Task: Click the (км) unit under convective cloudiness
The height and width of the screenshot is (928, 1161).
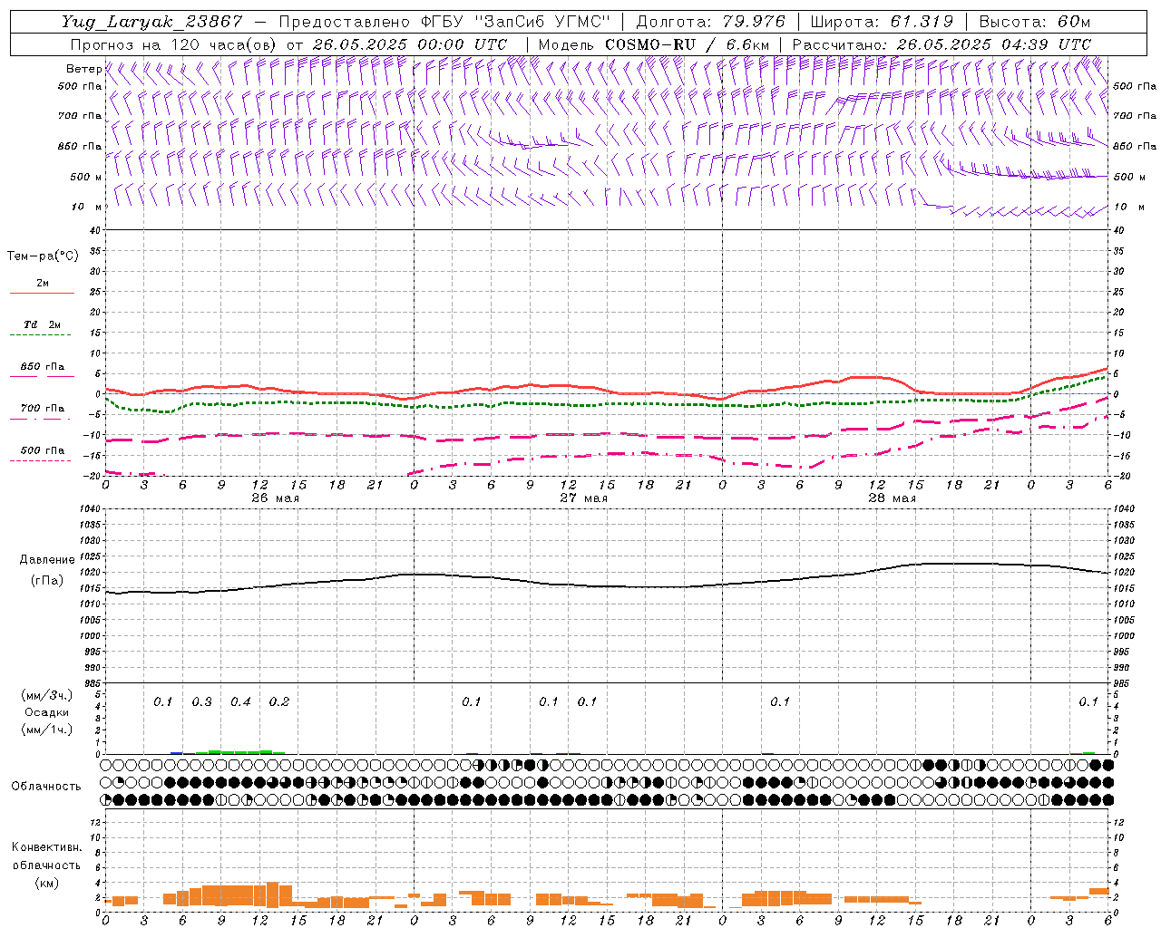Action: [46, 883]
